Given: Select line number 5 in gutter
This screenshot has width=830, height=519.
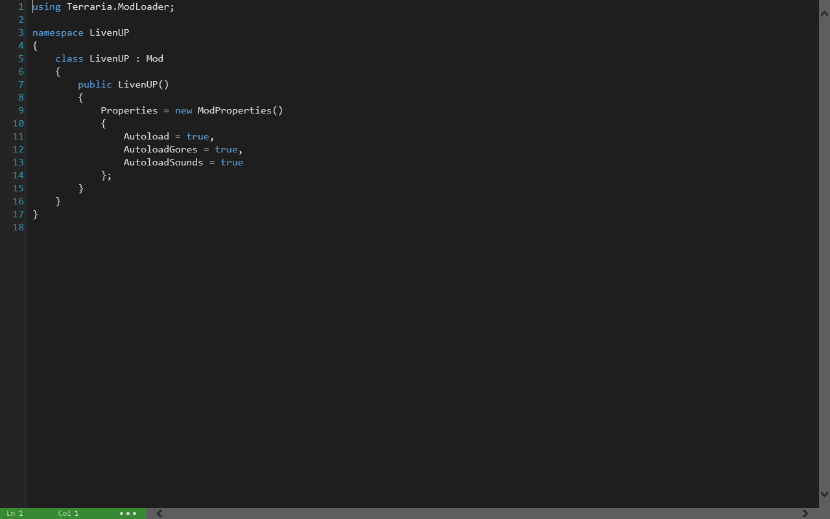Looking at the screenshot, I should coord(21,58).
